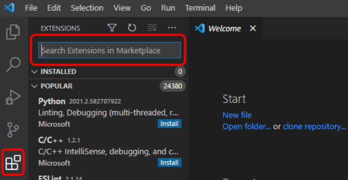Filter extensions using the funnel icon

(112, 28)
